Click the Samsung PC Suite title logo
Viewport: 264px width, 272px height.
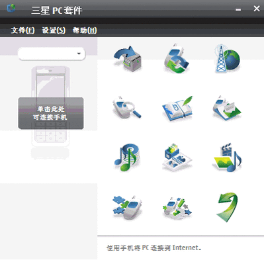[11, 8]
